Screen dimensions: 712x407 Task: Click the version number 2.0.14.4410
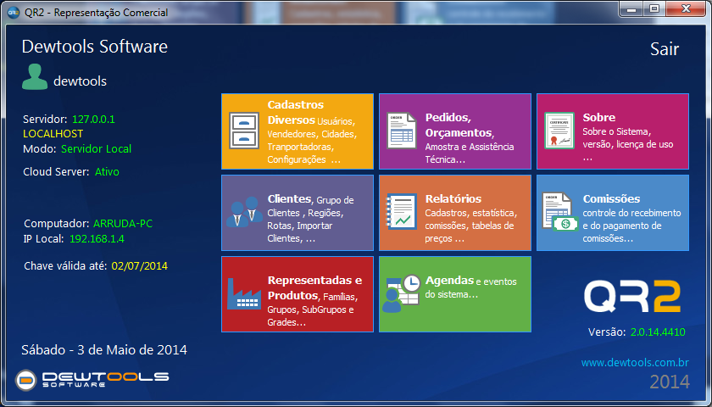click(658, 332)
